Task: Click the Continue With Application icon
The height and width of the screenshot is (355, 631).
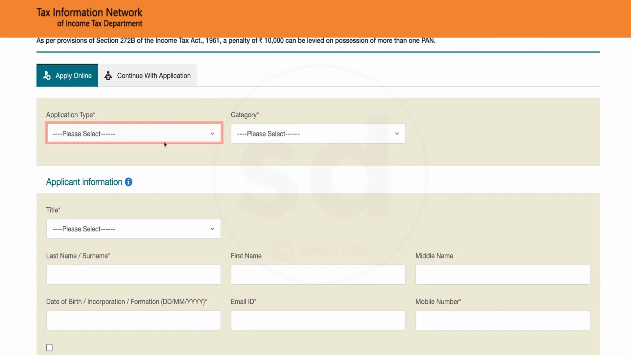Action: 107,75
